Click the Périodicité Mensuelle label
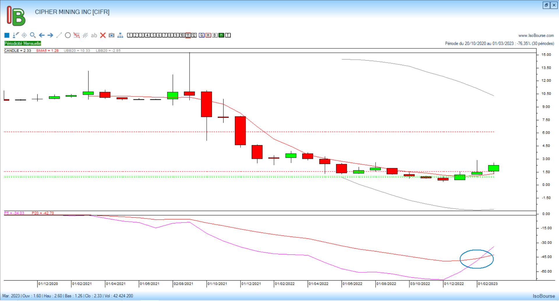Image resolution: width=559 pixels, height=301 pixels. click(x=23, y=43)
